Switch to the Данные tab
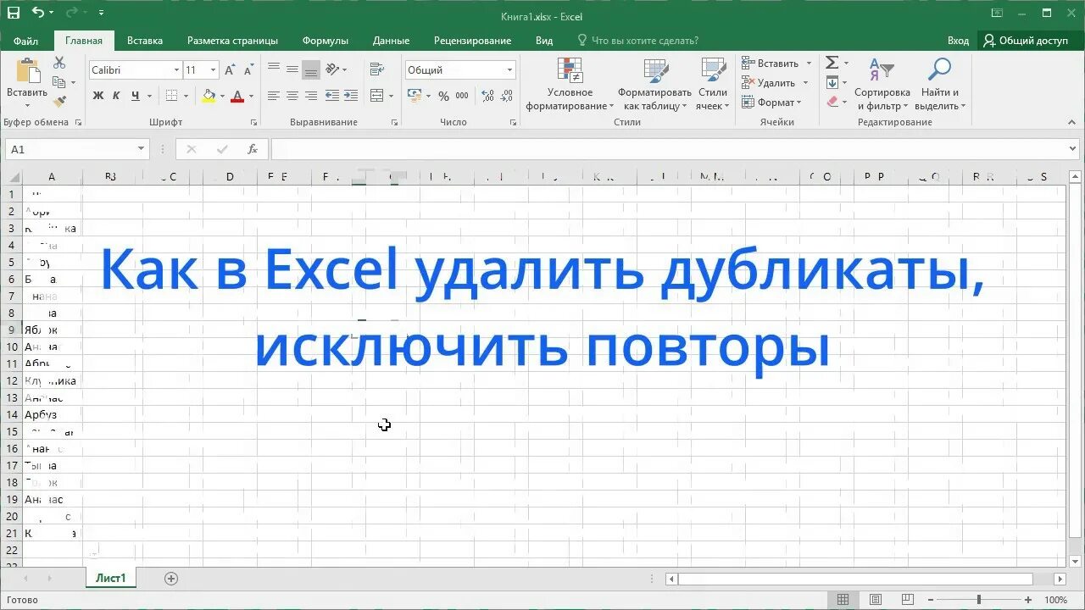Image resolution: width=1085 pixels, height=610 pixels. [391, 41]
